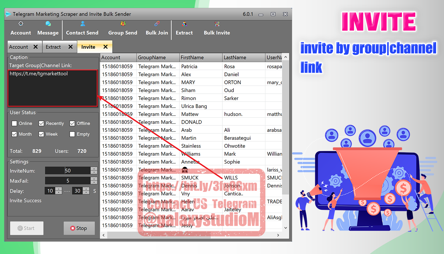Enable the Online user status checkbox
The width and height of the screenshot is (444, 254).
[14, 124]
